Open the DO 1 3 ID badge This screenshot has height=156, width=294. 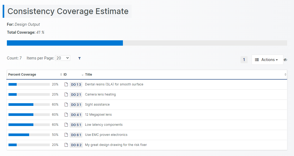(76, 85)
